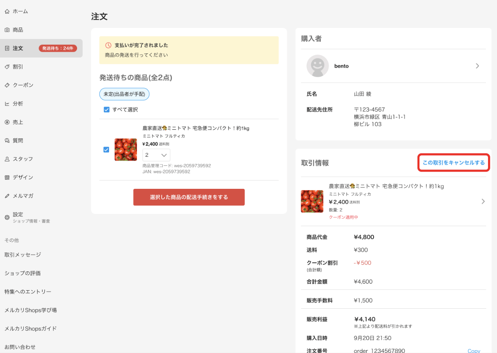Viewport: 497px width, 353px height.
Task: Toggle the すべて選択 checkbox
Action: click(x=107, y=110)
